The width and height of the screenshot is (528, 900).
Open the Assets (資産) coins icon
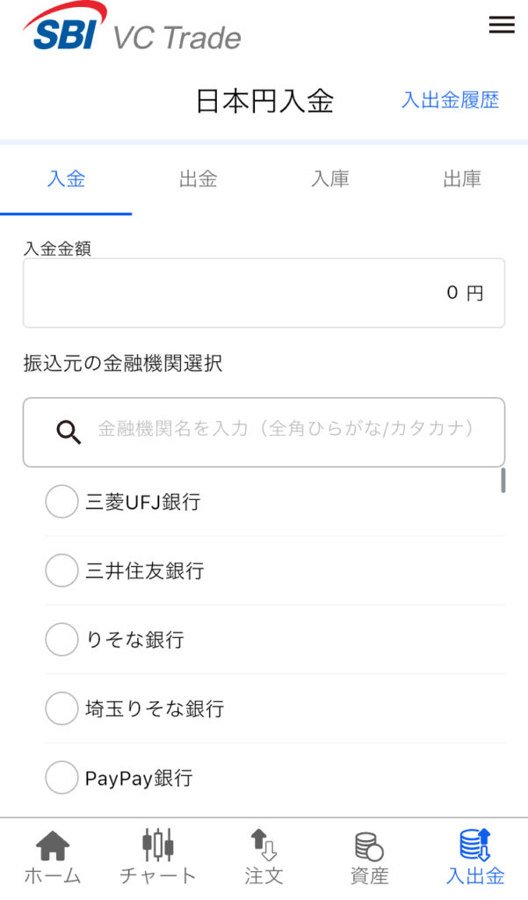coord(369,846)
